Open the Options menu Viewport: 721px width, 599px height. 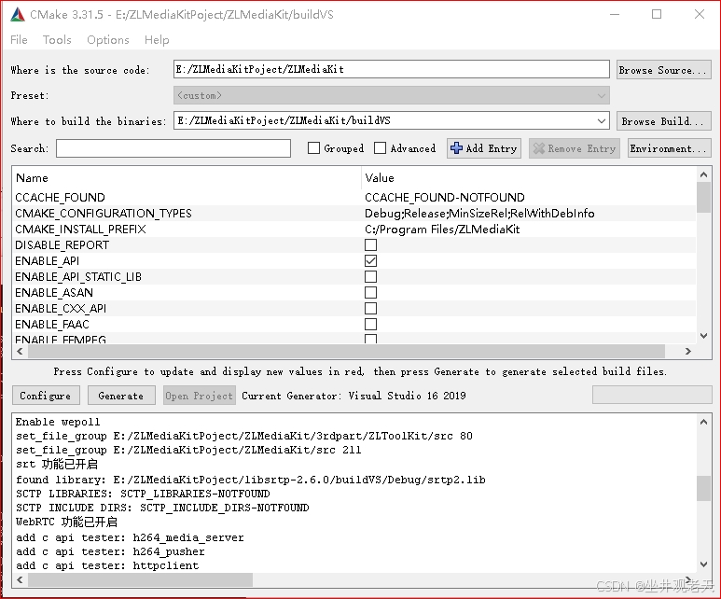coord(108,40)
